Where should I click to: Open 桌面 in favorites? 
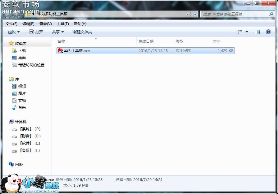pyautogui.click(x=22, y=58)
